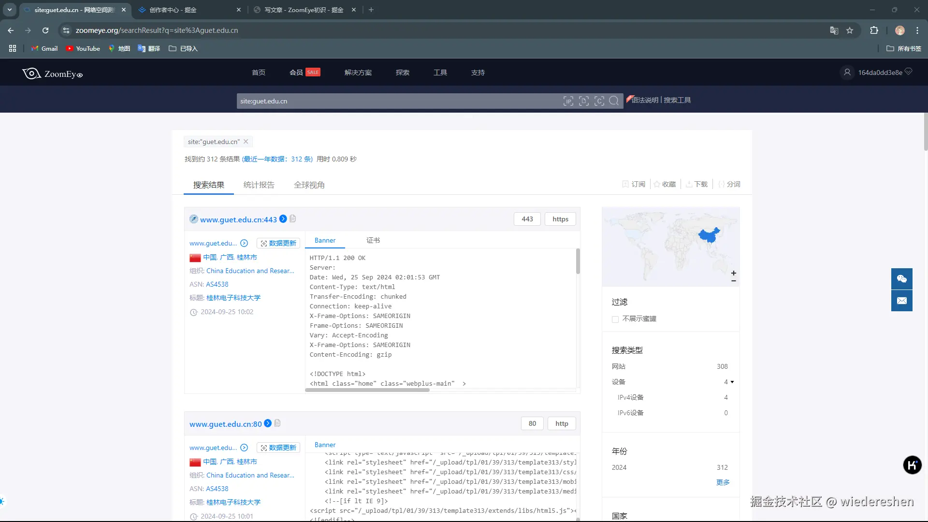Open the email floating contact icon
928x522 pixels.
[x=901, y=301]
